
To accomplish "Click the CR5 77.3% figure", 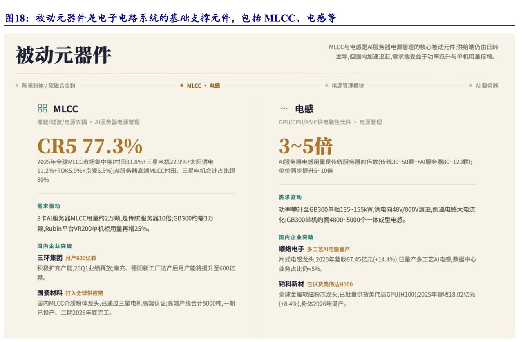I will [90, 146].
